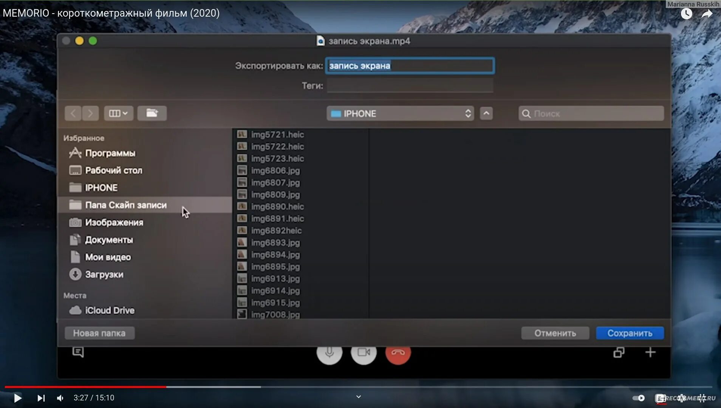The height and width of the screenshot is (408, 721).
Task: Click the Программы app icon
Action: [x=75, y=153]
